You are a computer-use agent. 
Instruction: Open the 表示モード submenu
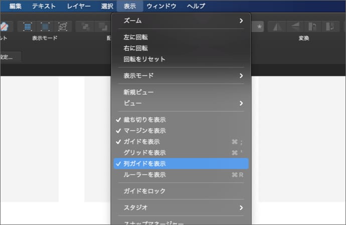[x=181, y=76]
